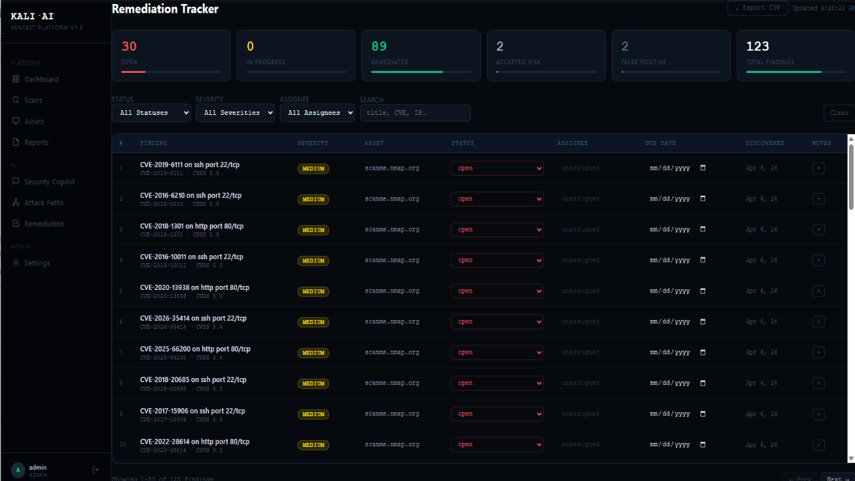Screen dimensions: 855x481
Task: Change status dropdown for CVE-2022-28614
Action: (497, 445)
